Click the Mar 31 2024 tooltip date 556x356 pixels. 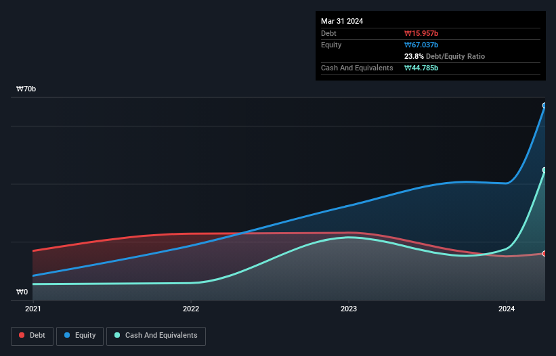point(342,21)
